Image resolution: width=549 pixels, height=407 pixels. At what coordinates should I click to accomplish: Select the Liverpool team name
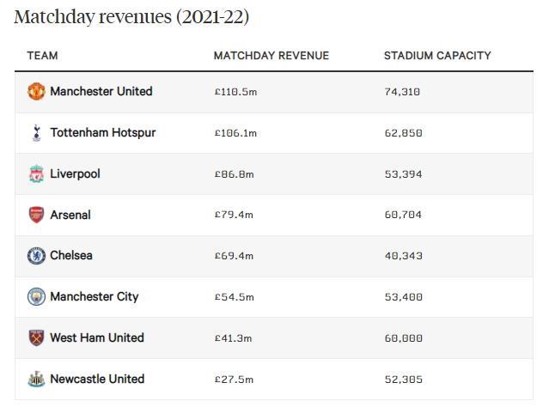75,173
